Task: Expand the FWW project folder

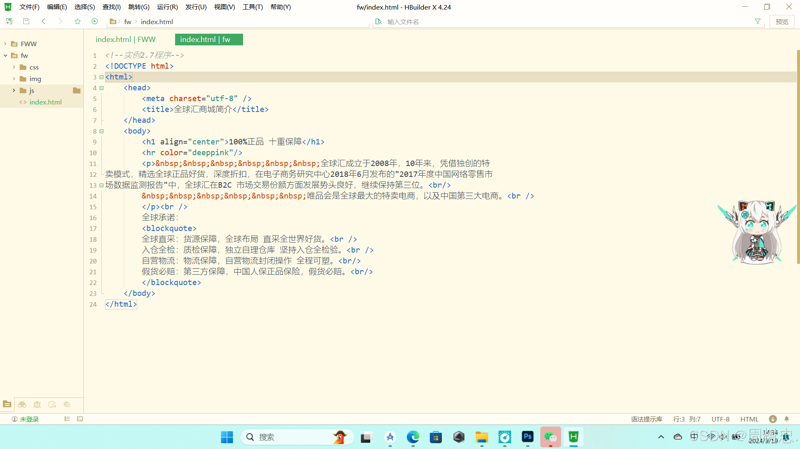Action: 5,44
